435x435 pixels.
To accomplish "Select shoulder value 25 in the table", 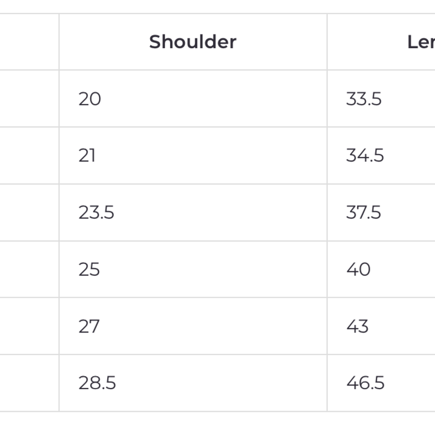I will pyautogui.click(x=89, y=270).
